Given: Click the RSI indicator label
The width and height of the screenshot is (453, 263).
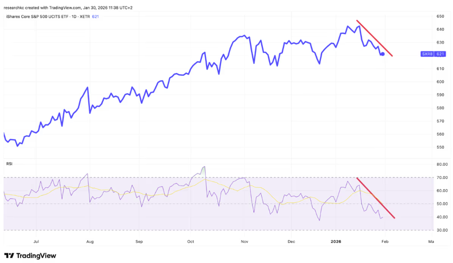Looking at the screenshot, I should coord(9,163).
